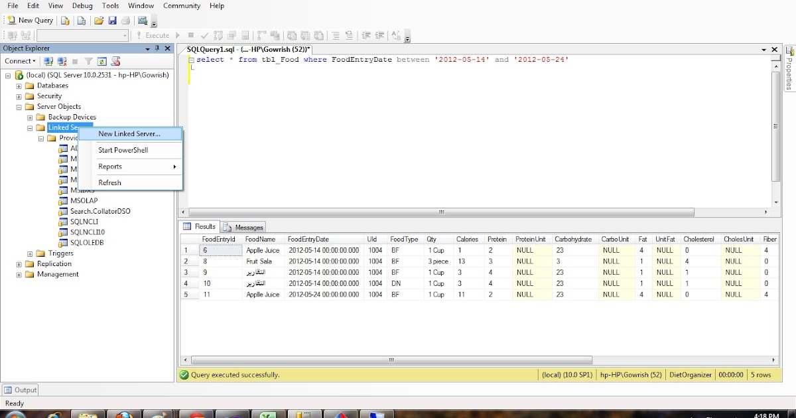Switch to the Results tab
Viewport: 796px width, 418px height.
coord(200,227)
